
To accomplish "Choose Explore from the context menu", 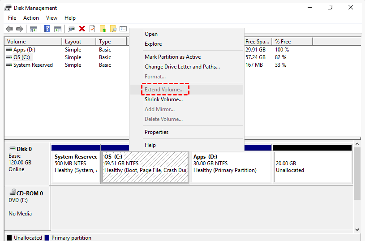I will point(187,44).
